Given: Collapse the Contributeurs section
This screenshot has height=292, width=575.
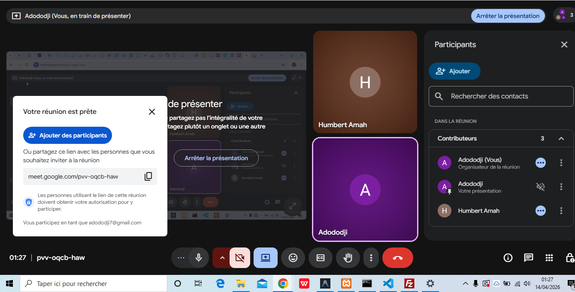Looking at the screenshot, I should 561,138.
